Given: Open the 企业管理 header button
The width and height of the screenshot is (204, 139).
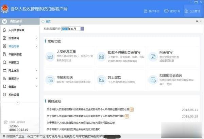Looking at the screenshot, I should [192, 11].
